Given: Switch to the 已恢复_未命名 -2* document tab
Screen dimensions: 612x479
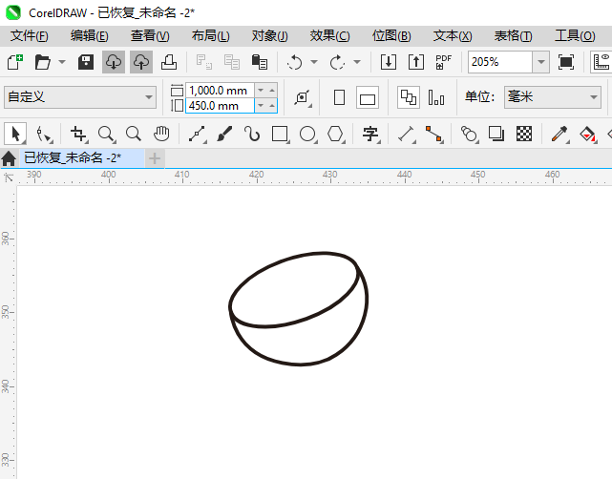Looking at the screenshot, I should tap(73, 157).
